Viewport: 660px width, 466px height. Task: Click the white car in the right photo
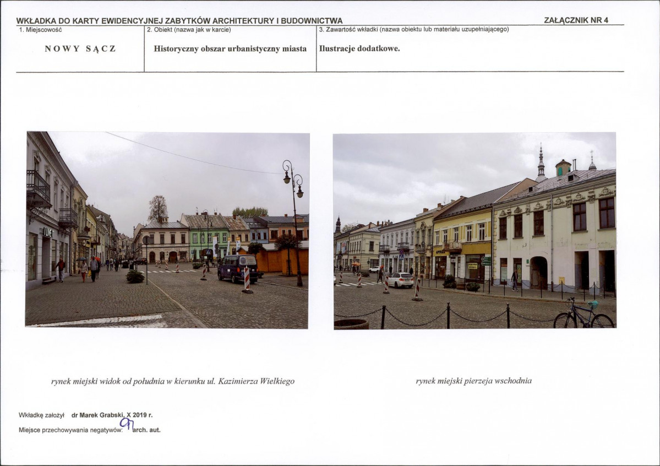pyautogui.click(x=401, y=280)
